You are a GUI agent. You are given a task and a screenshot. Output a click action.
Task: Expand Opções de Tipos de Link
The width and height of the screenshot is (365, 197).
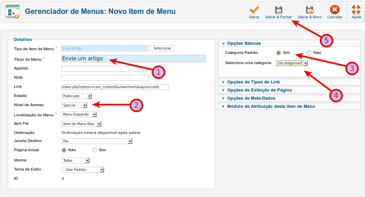click(x=253, y=82)
